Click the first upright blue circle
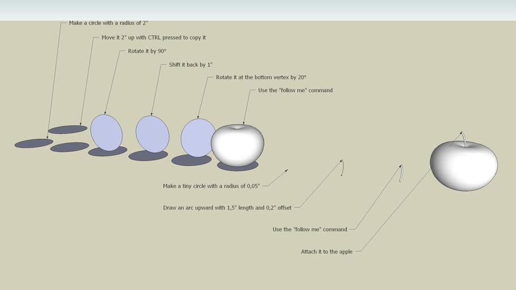516x290 pixels. (107, 133)
